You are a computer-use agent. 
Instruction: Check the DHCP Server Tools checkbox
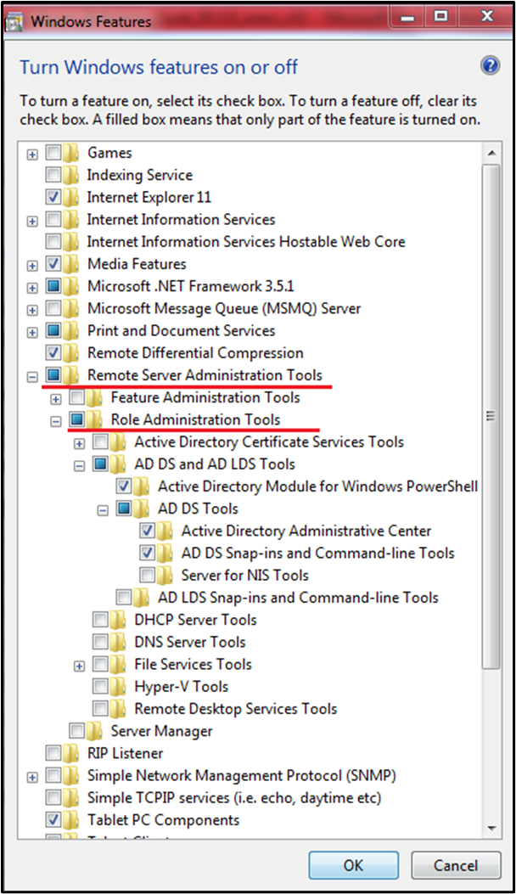tap(101, 620)
